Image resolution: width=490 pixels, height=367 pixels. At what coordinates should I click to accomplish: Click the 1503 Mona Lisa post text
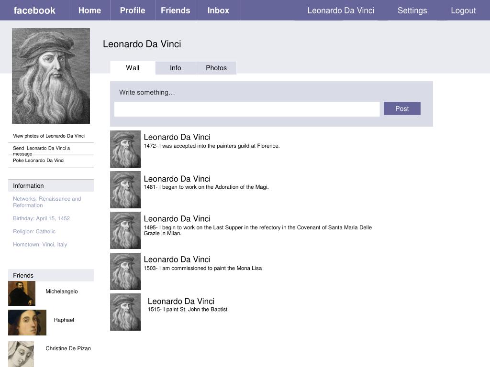(203, 268)
